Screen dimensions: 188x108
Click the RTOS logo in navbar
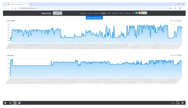[x=144, y=13]
